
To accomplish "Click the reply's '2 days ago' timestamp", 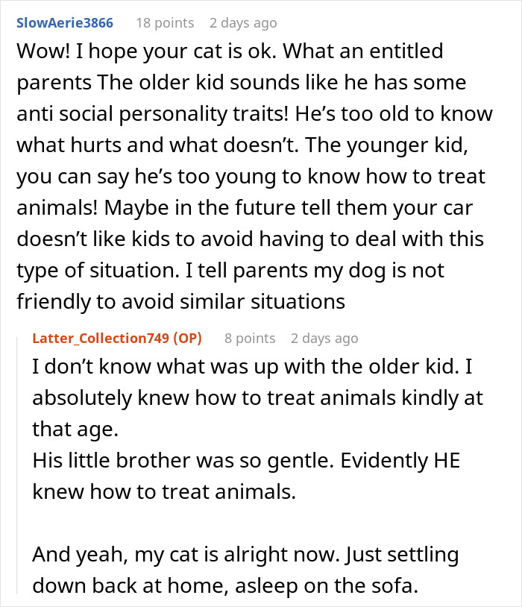I will pos(324,338).
